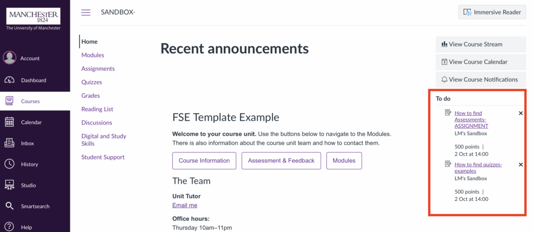Viewport: 533px width, 232px height.
Task: Click the Assessment & Feedback button
Action: 281,160
